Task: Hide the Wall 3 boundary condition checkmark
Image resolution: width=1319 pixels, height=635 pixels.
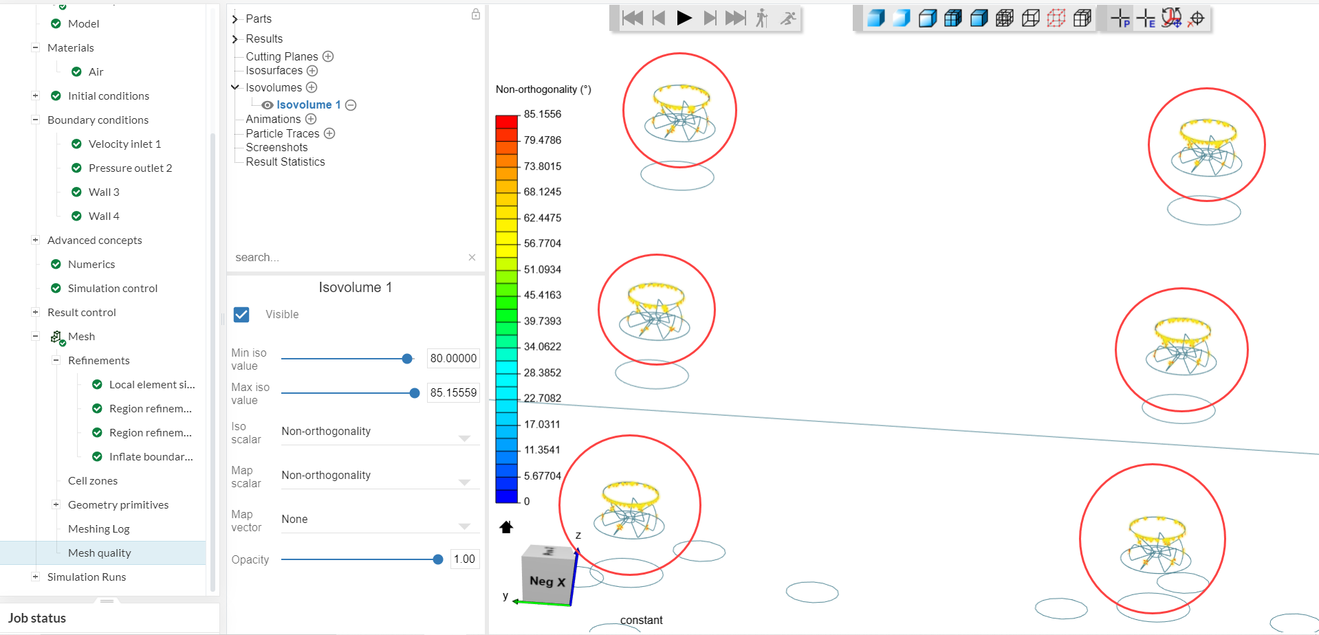Action: coord(76,192)
